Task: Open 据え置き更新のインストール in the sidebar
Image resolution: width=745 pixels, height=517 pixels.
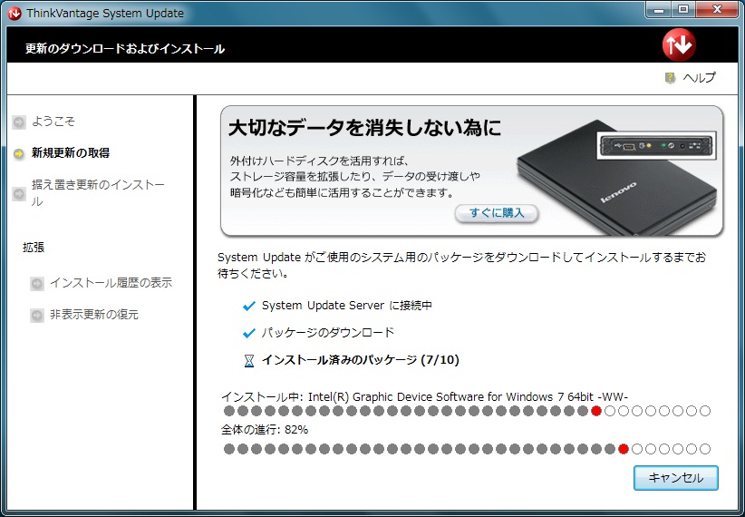Action: 98,192
